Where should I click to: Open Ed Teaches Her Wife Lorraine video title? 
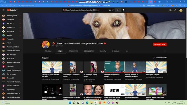click(x=93, y=98)
